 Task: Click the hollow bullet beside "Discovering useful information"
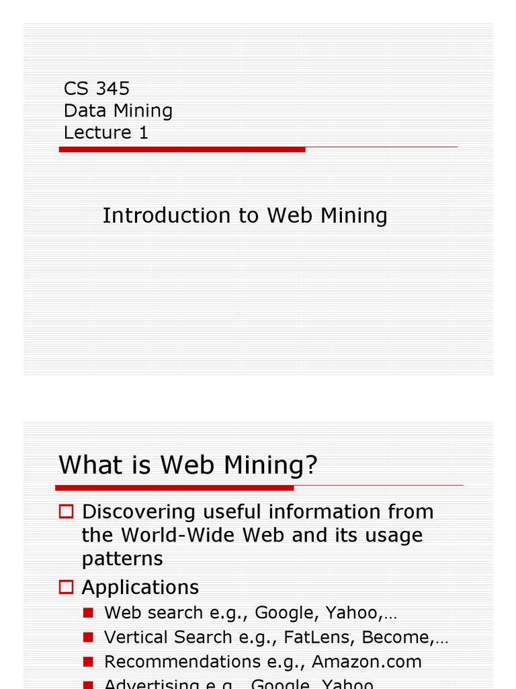pos(66,512)
